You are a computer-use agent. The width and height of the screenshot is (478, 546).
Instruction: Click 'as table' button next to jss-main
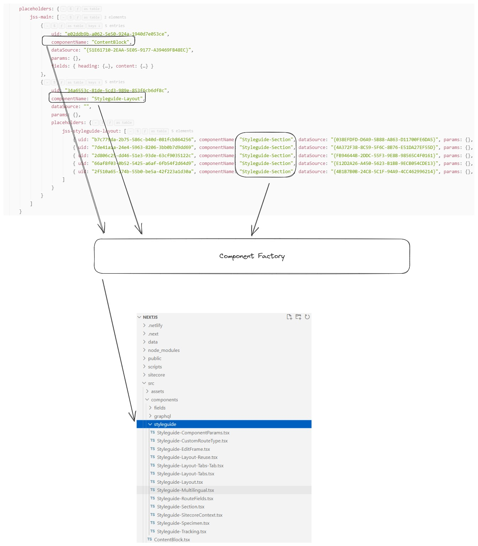(x=92, y=17)
